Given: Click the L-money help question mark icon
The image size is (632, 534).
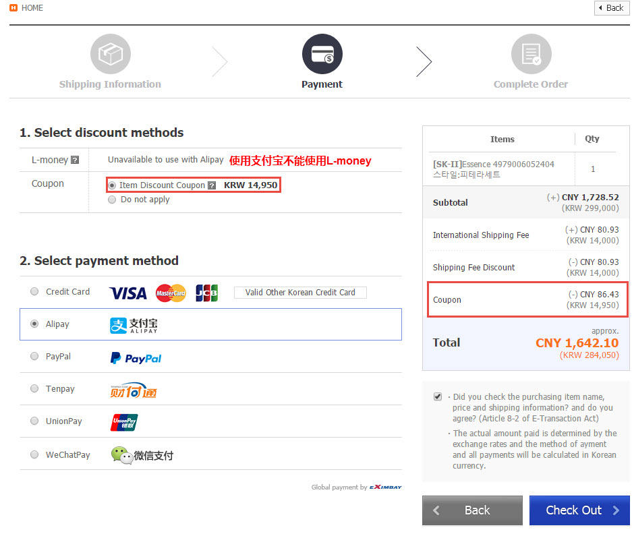Looking at the screenshot, I should coord(75,160).
